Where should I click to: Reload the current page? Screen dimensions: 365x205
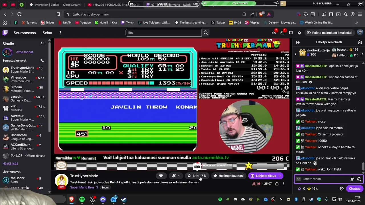(19, 14)
